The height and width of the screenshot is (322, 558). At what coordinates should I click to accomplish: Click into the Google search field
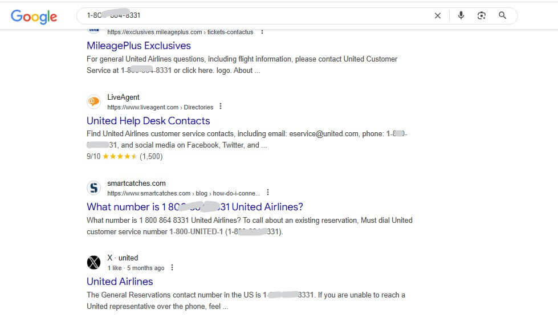tap(256, 15)
